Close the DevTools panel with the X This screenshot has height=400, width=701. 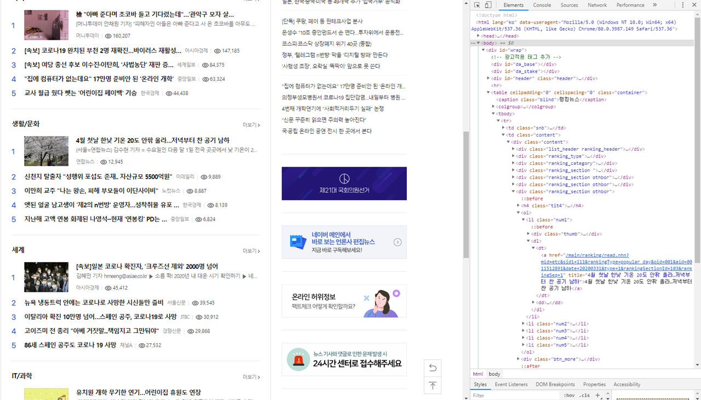(x=694, y=5)
